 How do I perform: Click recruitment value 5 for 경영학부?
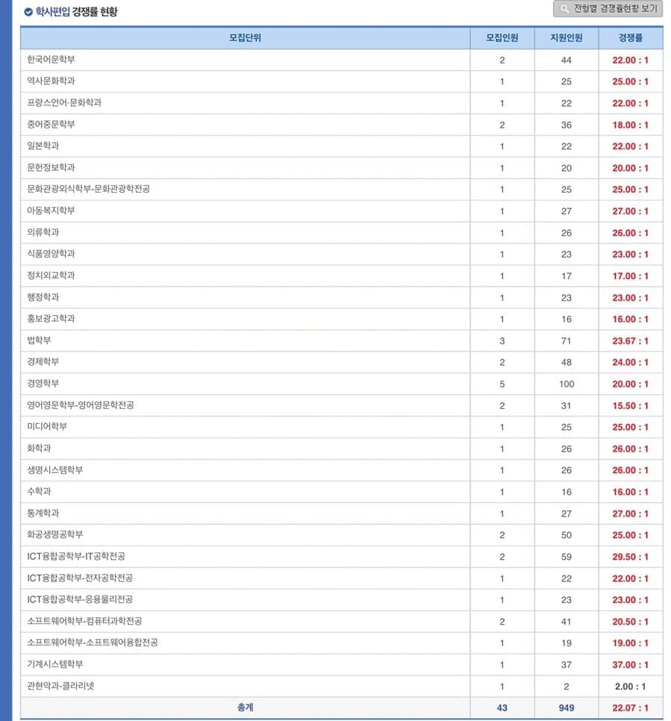tap(502, 384)
